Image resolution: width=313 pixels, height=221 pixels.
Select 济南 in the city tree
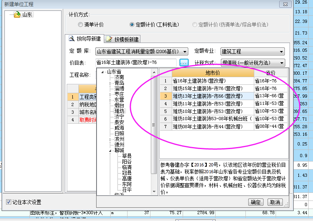tap(119, 77)
